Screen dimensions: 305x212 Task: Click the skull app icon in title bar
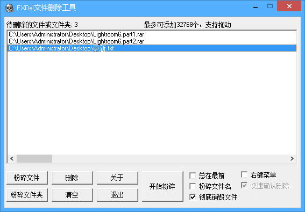pos(9,8)
